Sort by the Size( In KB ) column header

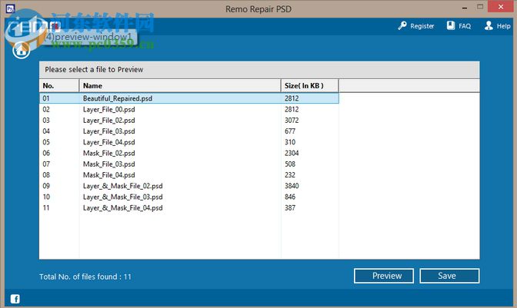tap(309, 85)
